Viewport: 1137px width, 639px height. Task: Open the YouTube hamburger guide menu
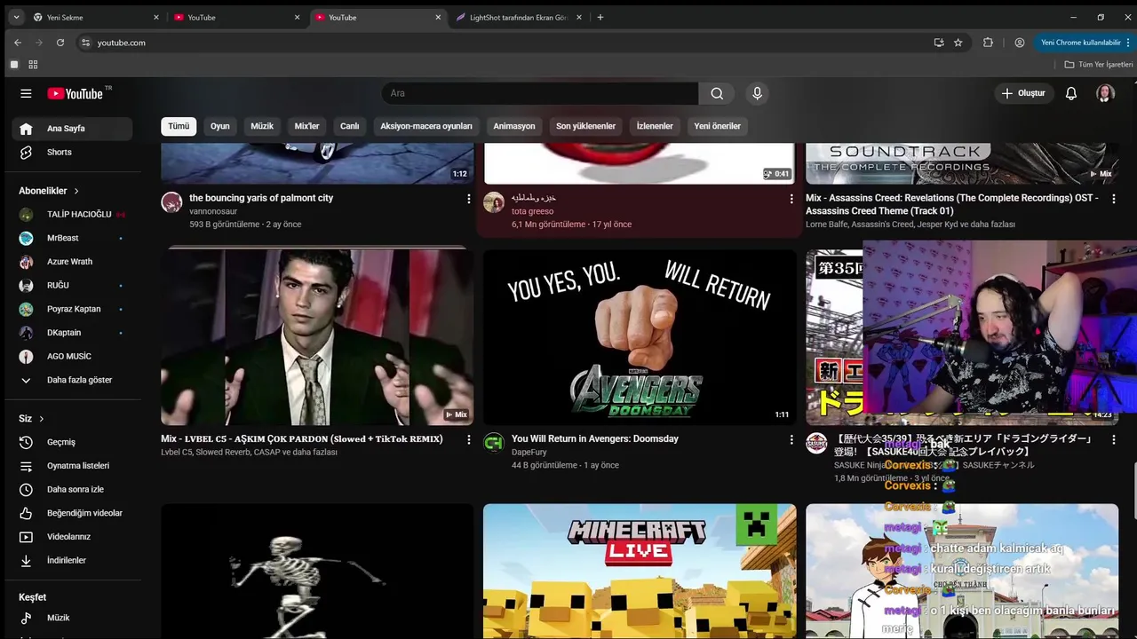pyautogui.click(x=26, y=93)
